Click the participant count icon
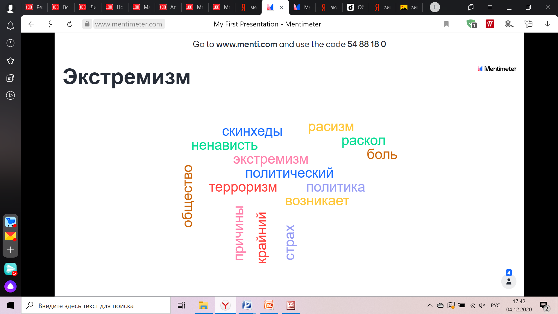The width and height of the screenshot is (558, 314). click(509, 281)
